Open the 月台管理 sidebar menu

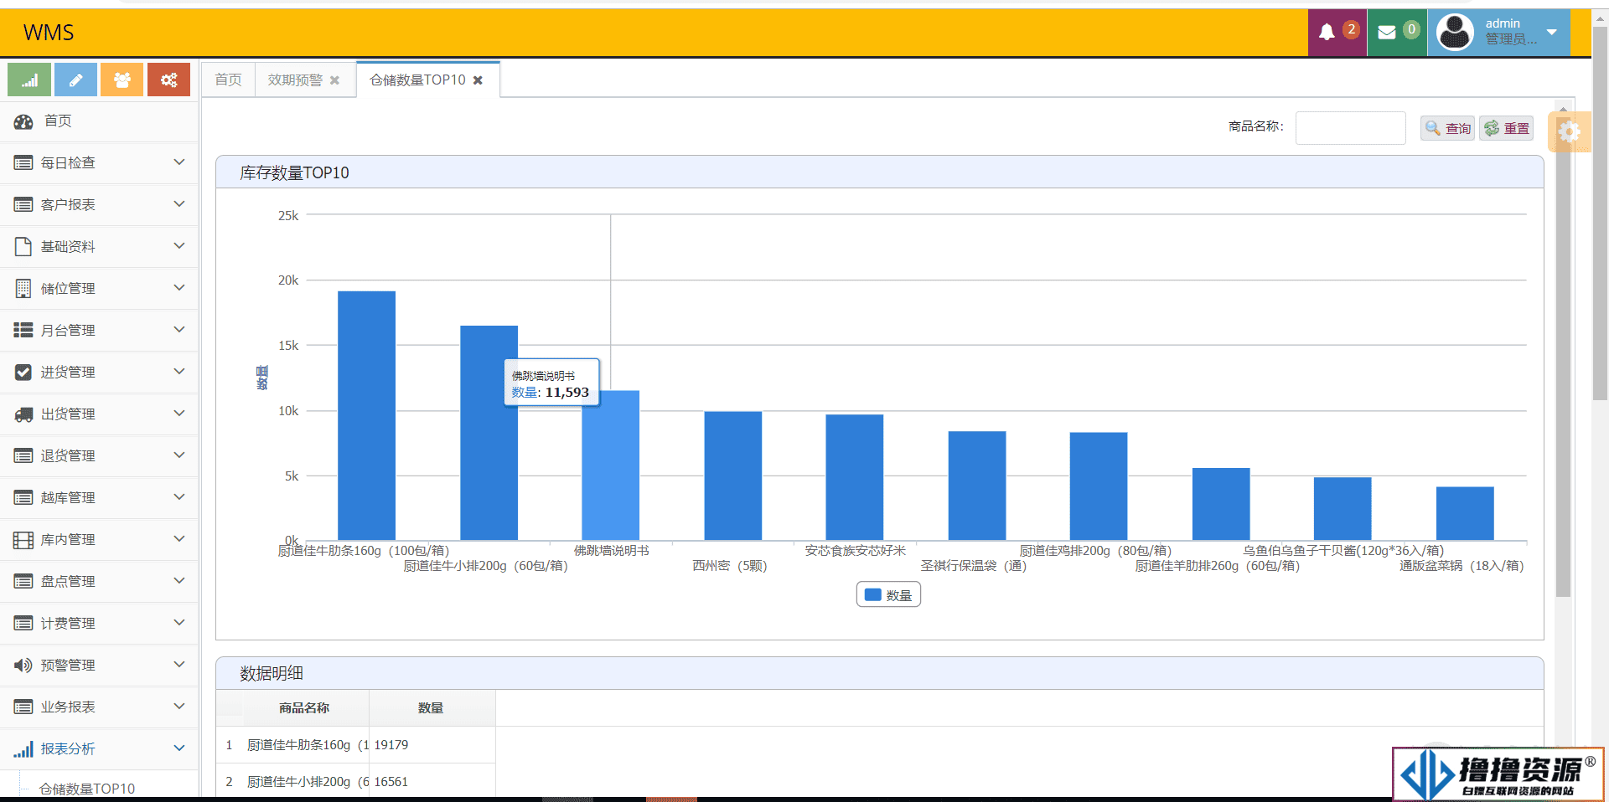click(x=99, y=331)
